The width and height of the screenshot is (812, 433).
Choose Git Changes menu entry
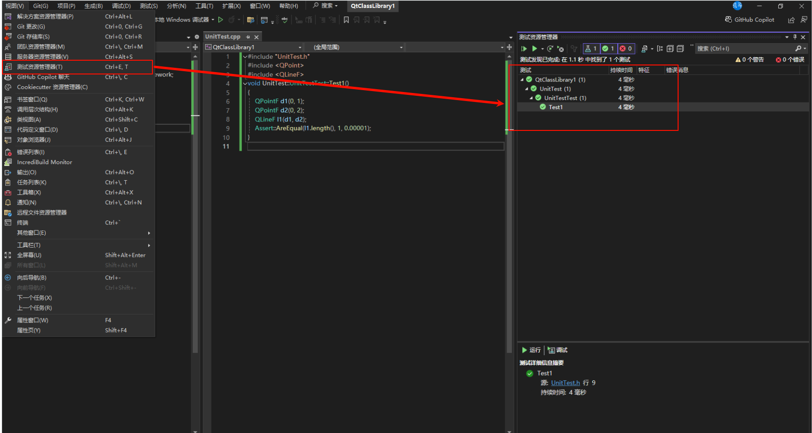coord(78,27)
